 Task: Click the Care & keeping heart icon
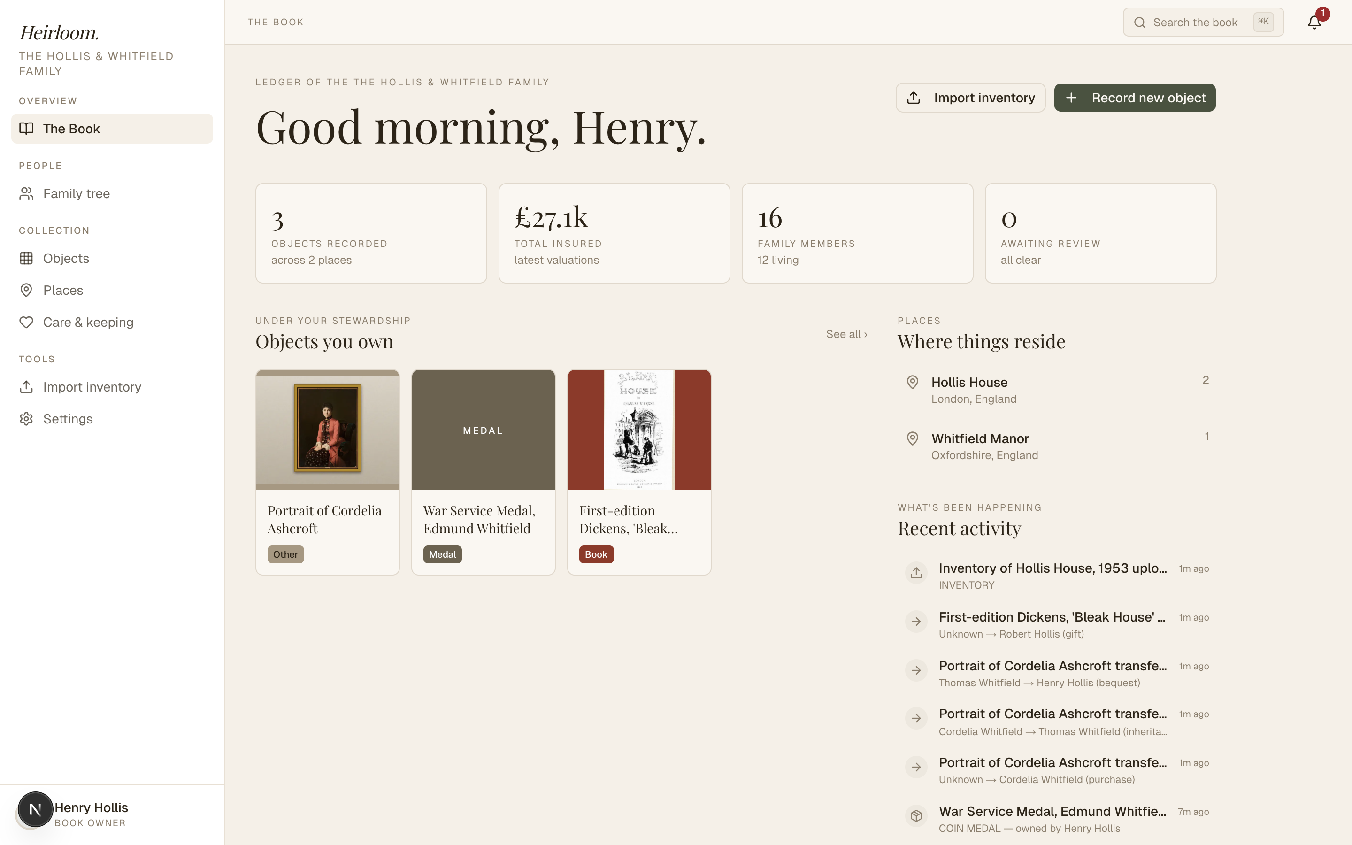26,322
